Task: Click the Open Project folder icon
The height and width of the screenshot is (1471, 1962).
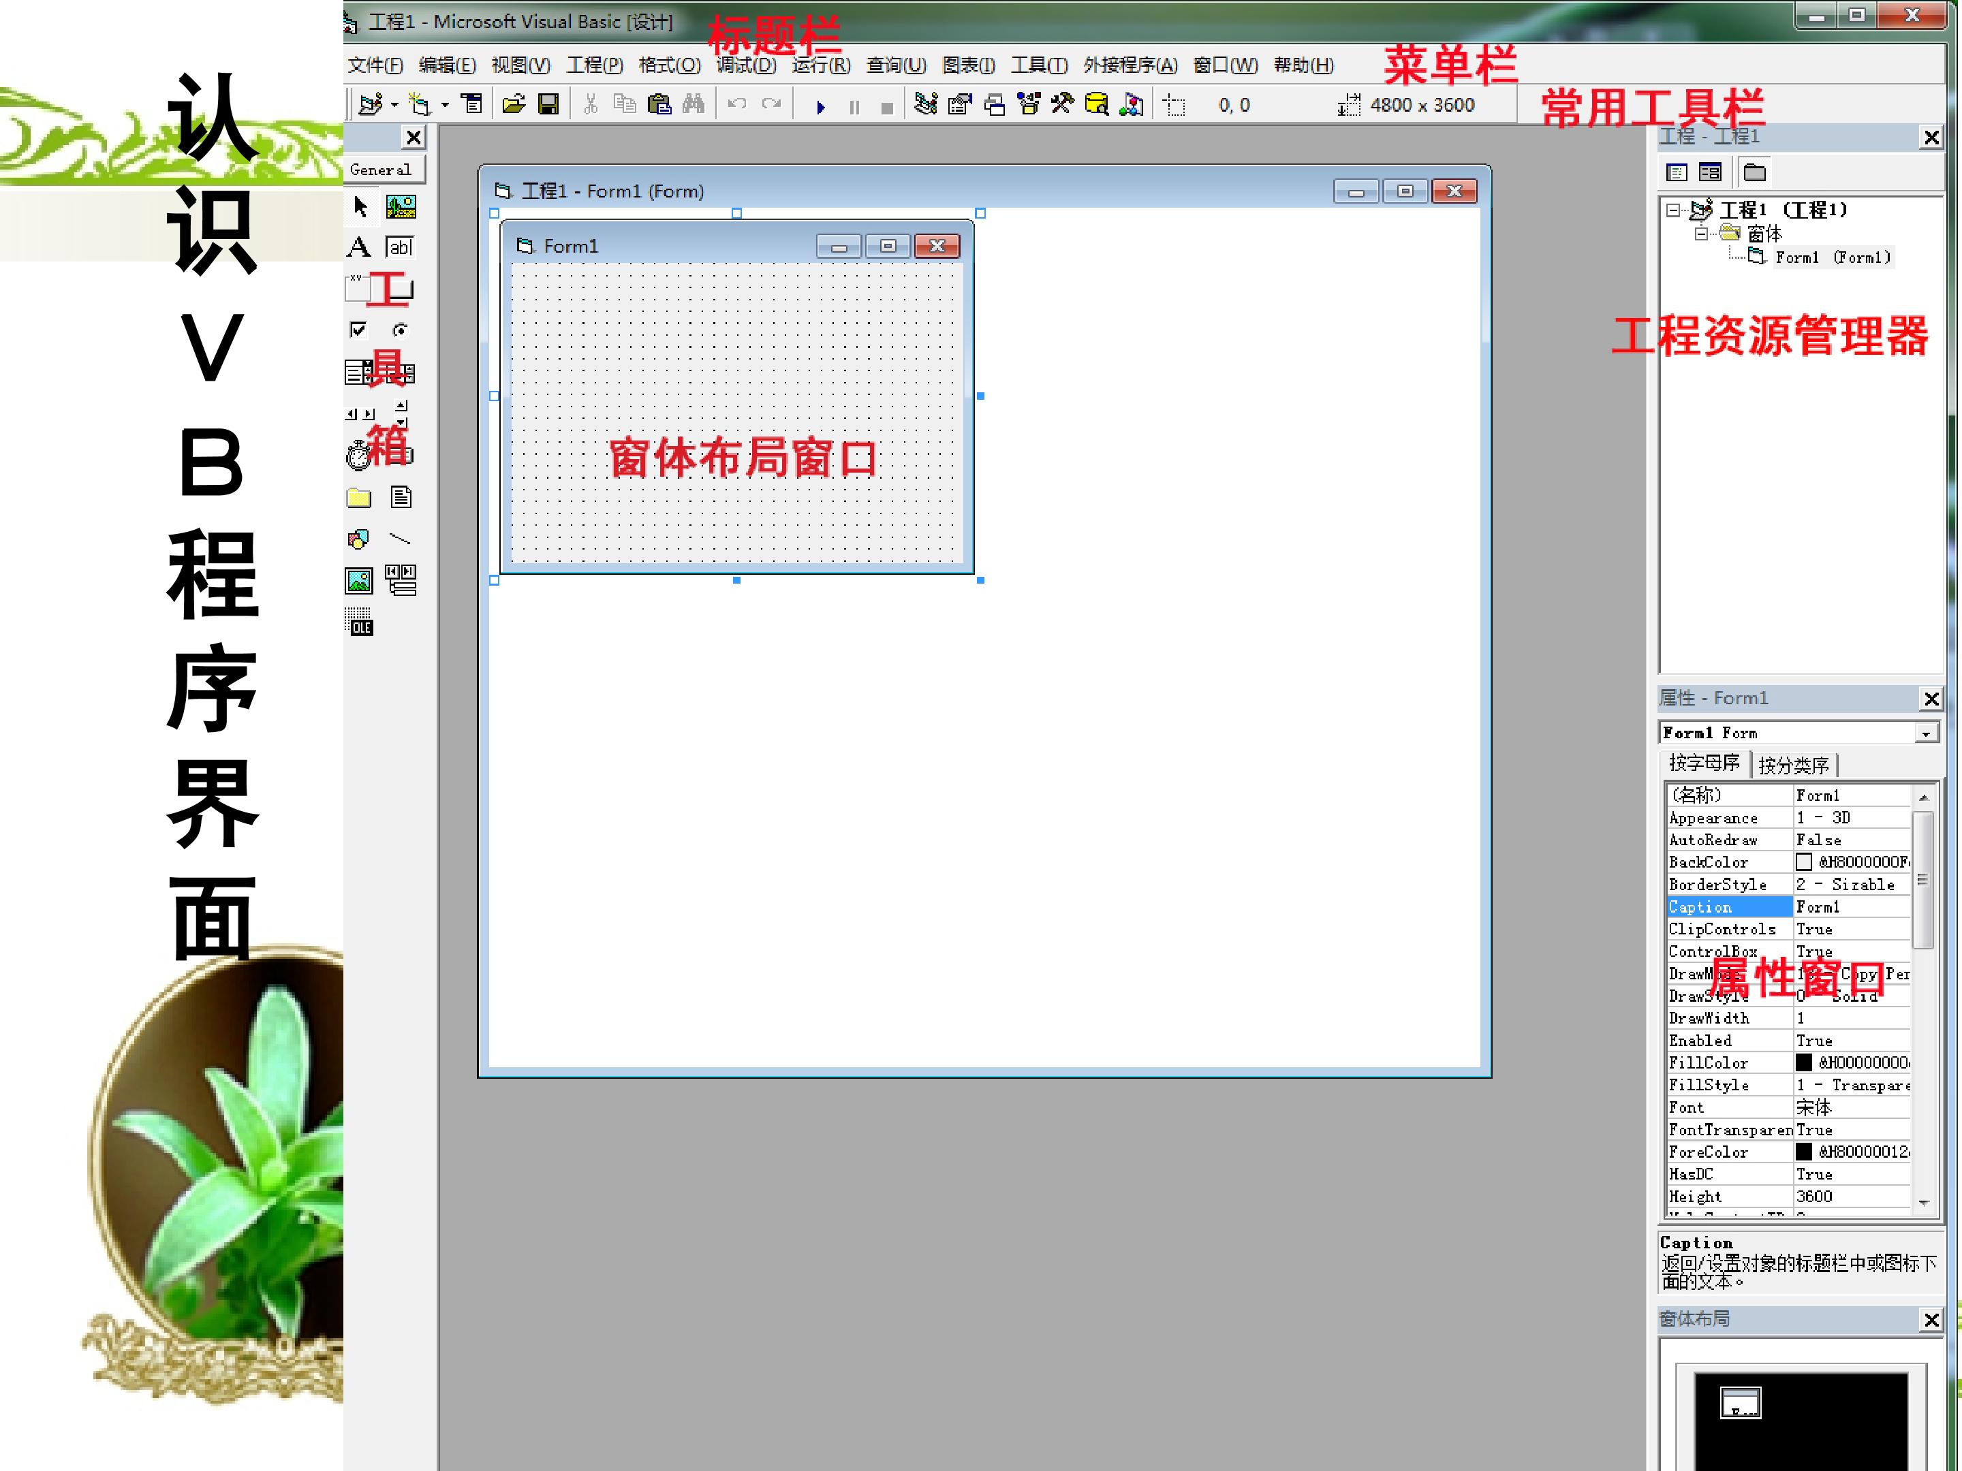Action: point(514,105)
